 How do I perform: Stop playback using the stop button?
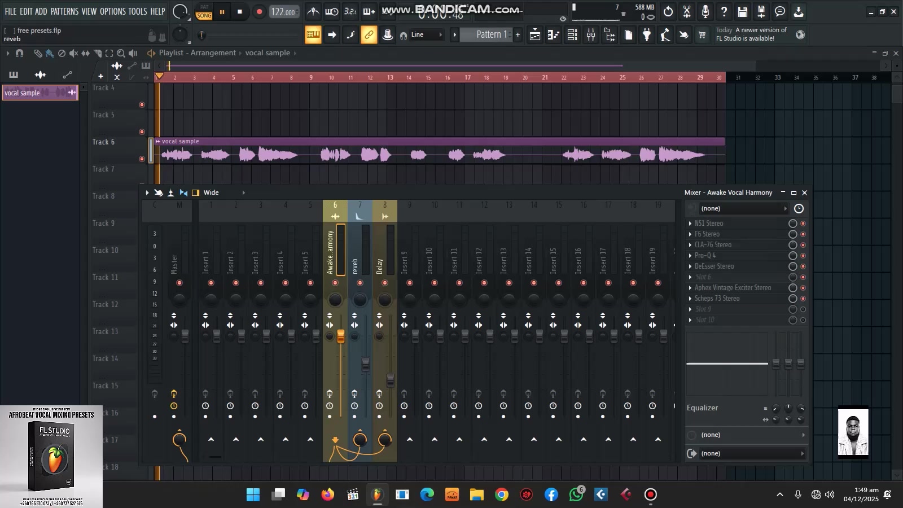coord(239,11)
